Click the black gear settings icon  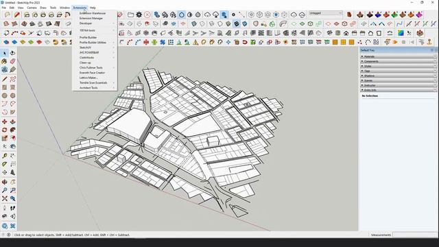[139, 14]
